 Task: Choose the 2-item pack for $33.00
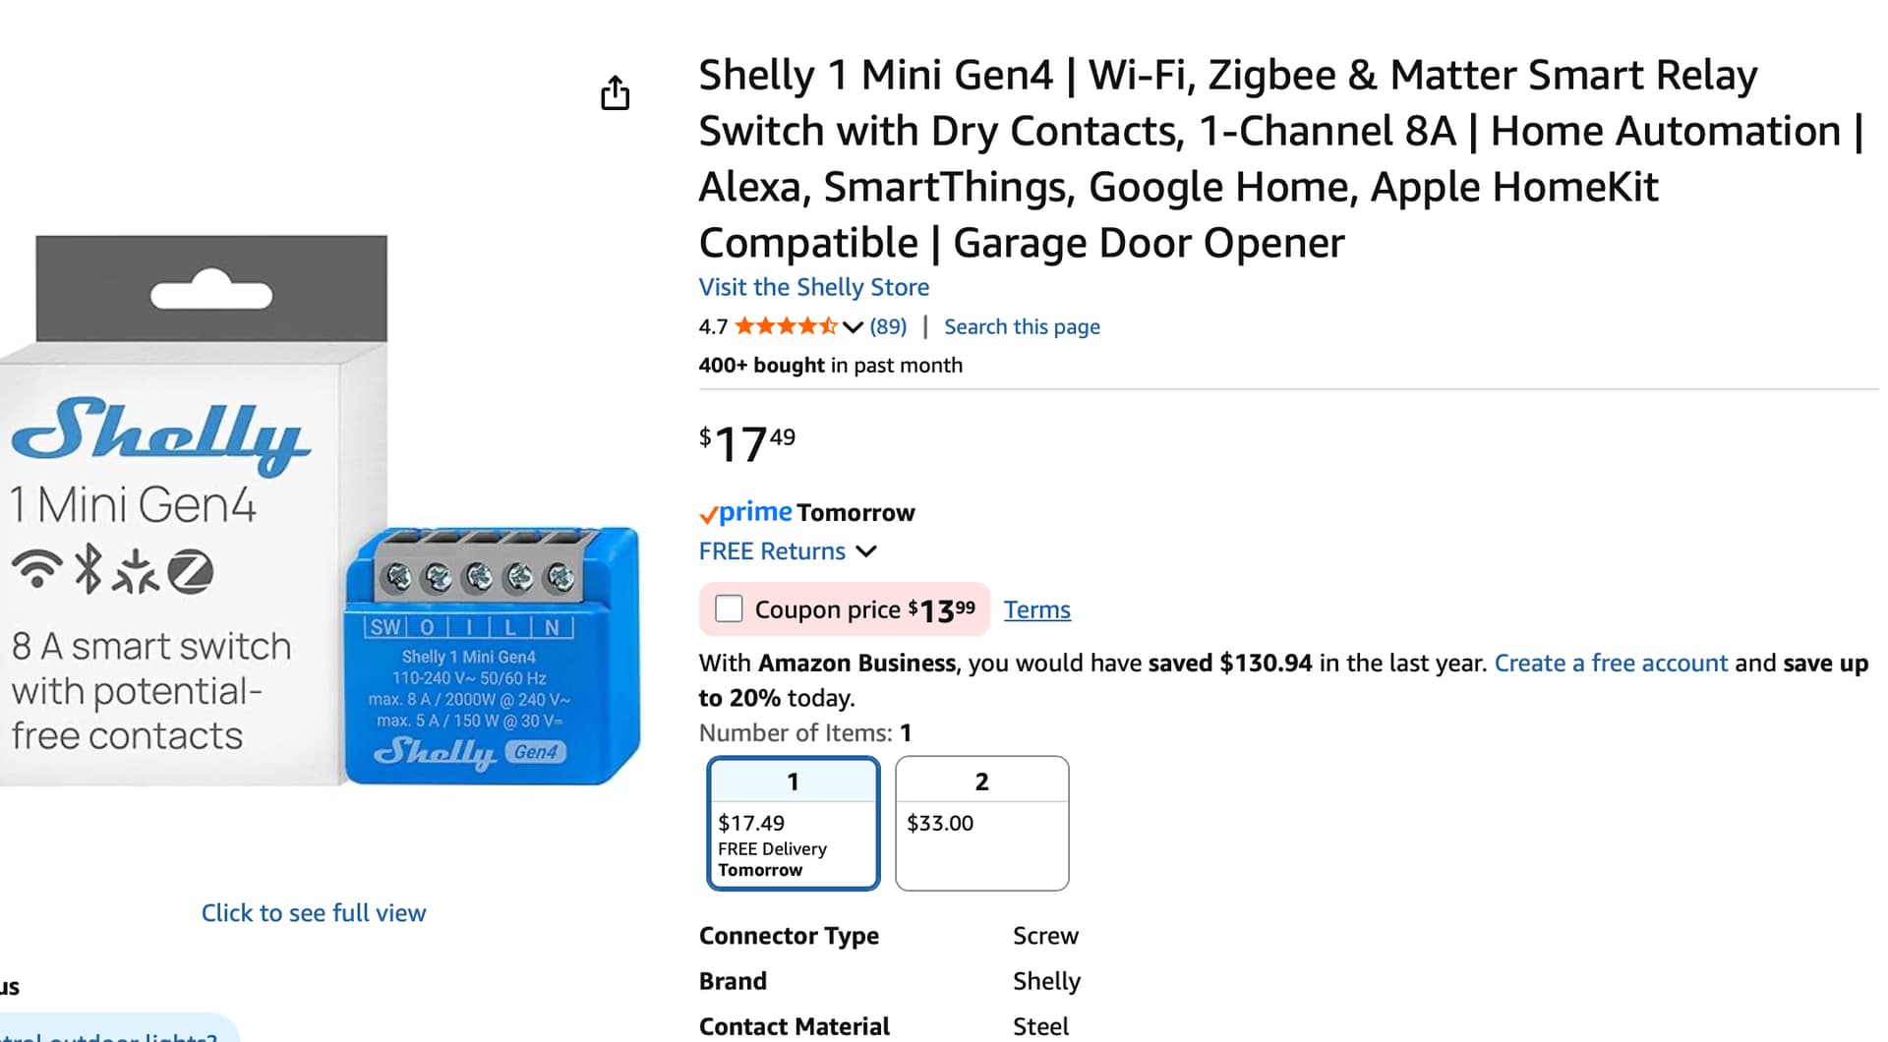coord(981,824)
